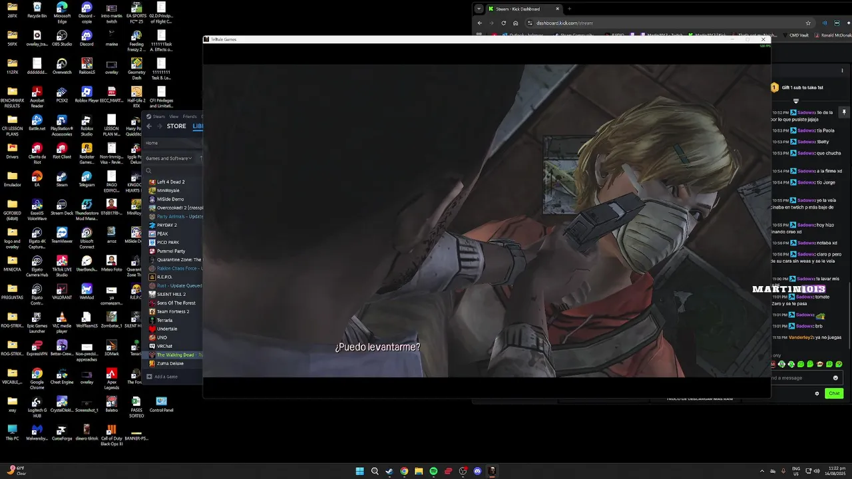Open the Steam menu in Steam window
This screenshot has height=479, width=852.
(158, 116)
